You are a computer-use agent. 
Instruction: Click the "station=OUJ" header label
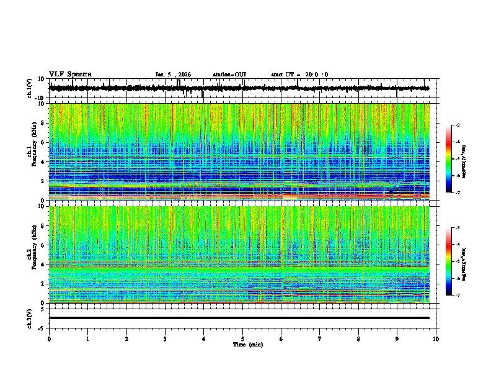229,75
